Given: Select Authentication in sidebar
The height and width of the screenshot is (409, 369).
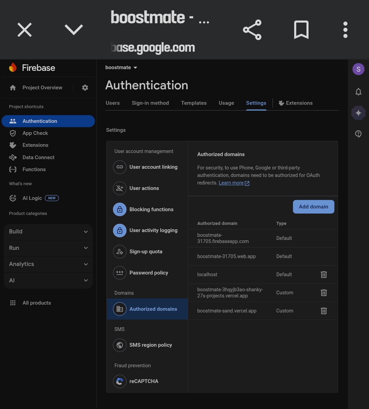Looking at the screenshot, I should [x=48, y=121].
